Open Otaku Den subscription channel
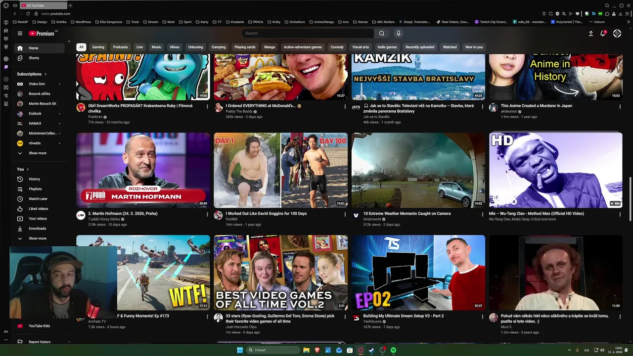 click(x=39, y=84)
